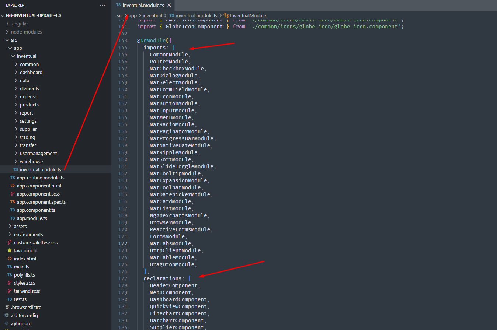Click the InventualModule symbol breadcrumb
The height and width of the screenshot is (330, 497).
[245, 15]
